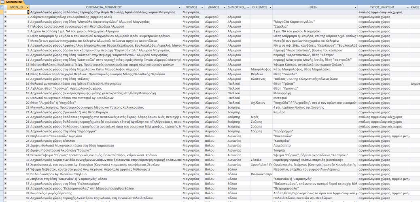Open ΟΝΟΜΑΣΙΑ_ΜΝΗΜΕΙΟΥ column filter dropdown arrow
Image resolution: width=420 pixels, height=202 pixels.
coord(180,7)
